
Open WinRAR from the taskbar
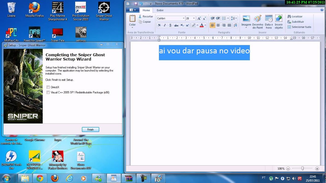click(x=129, y=178)
